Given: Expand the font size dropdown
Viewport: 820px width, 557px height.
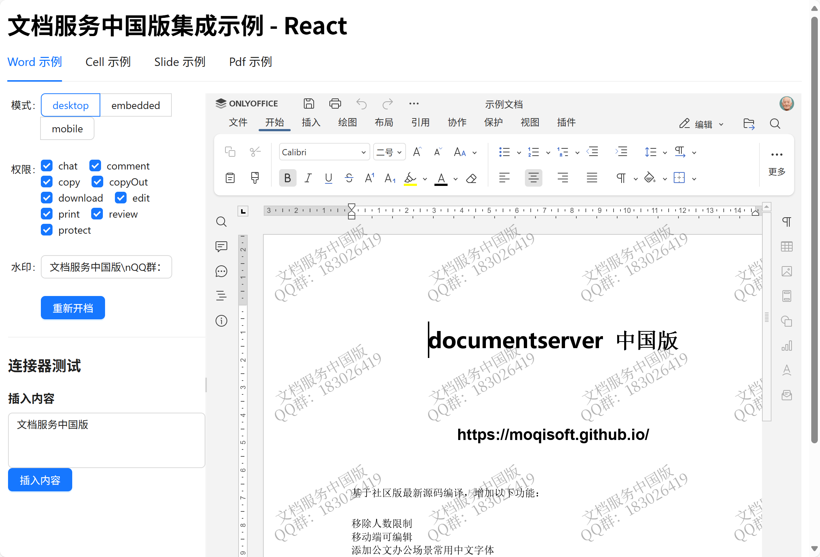Looking at the screenshot, I should coord(399,152).
